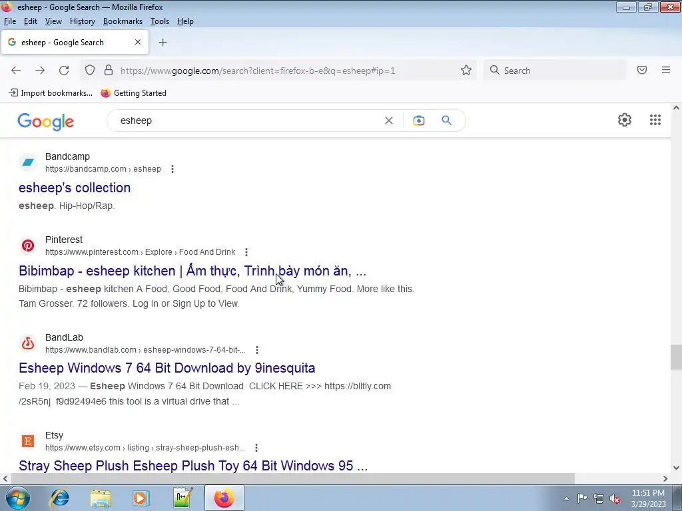Save page to Pocket
Image resolution: width=682 pixels, height=511 pixels.
pyautogui.click(x=642, y=70)
